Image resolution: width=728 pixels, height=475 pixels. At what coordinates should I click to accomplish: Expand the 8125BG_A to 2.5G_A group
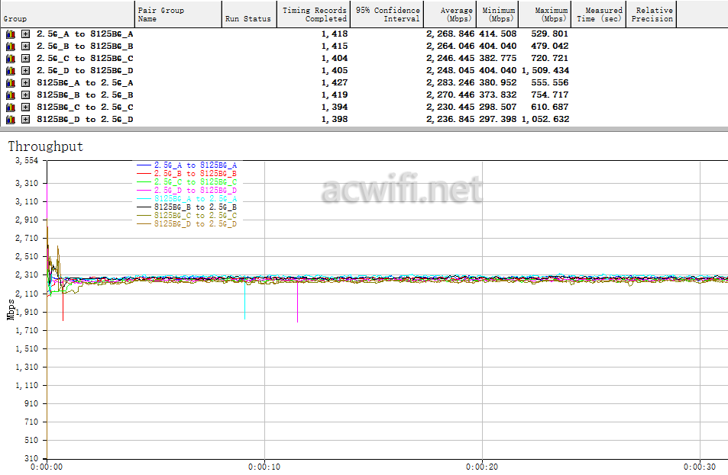coord(25,83)
